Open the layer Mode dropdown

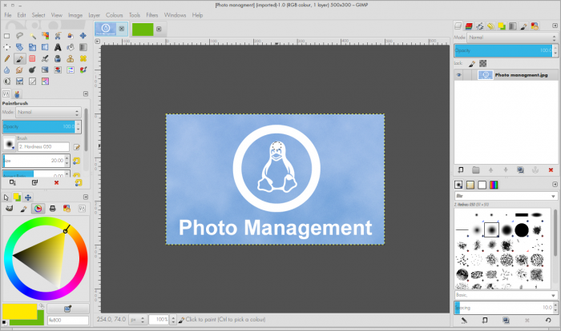coord(512,38)
